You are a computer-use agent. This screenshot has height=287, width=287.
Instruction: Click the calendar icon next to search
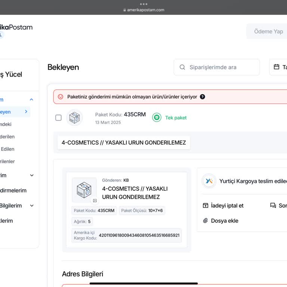(x=277, y=67)
